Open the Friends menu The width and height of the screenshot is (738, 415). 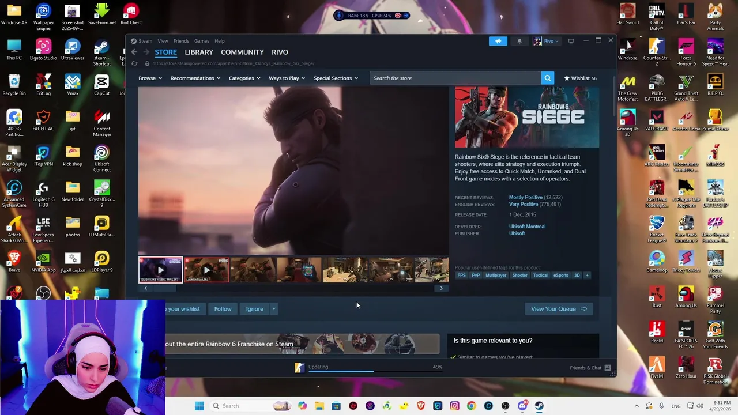click(181, 41)
